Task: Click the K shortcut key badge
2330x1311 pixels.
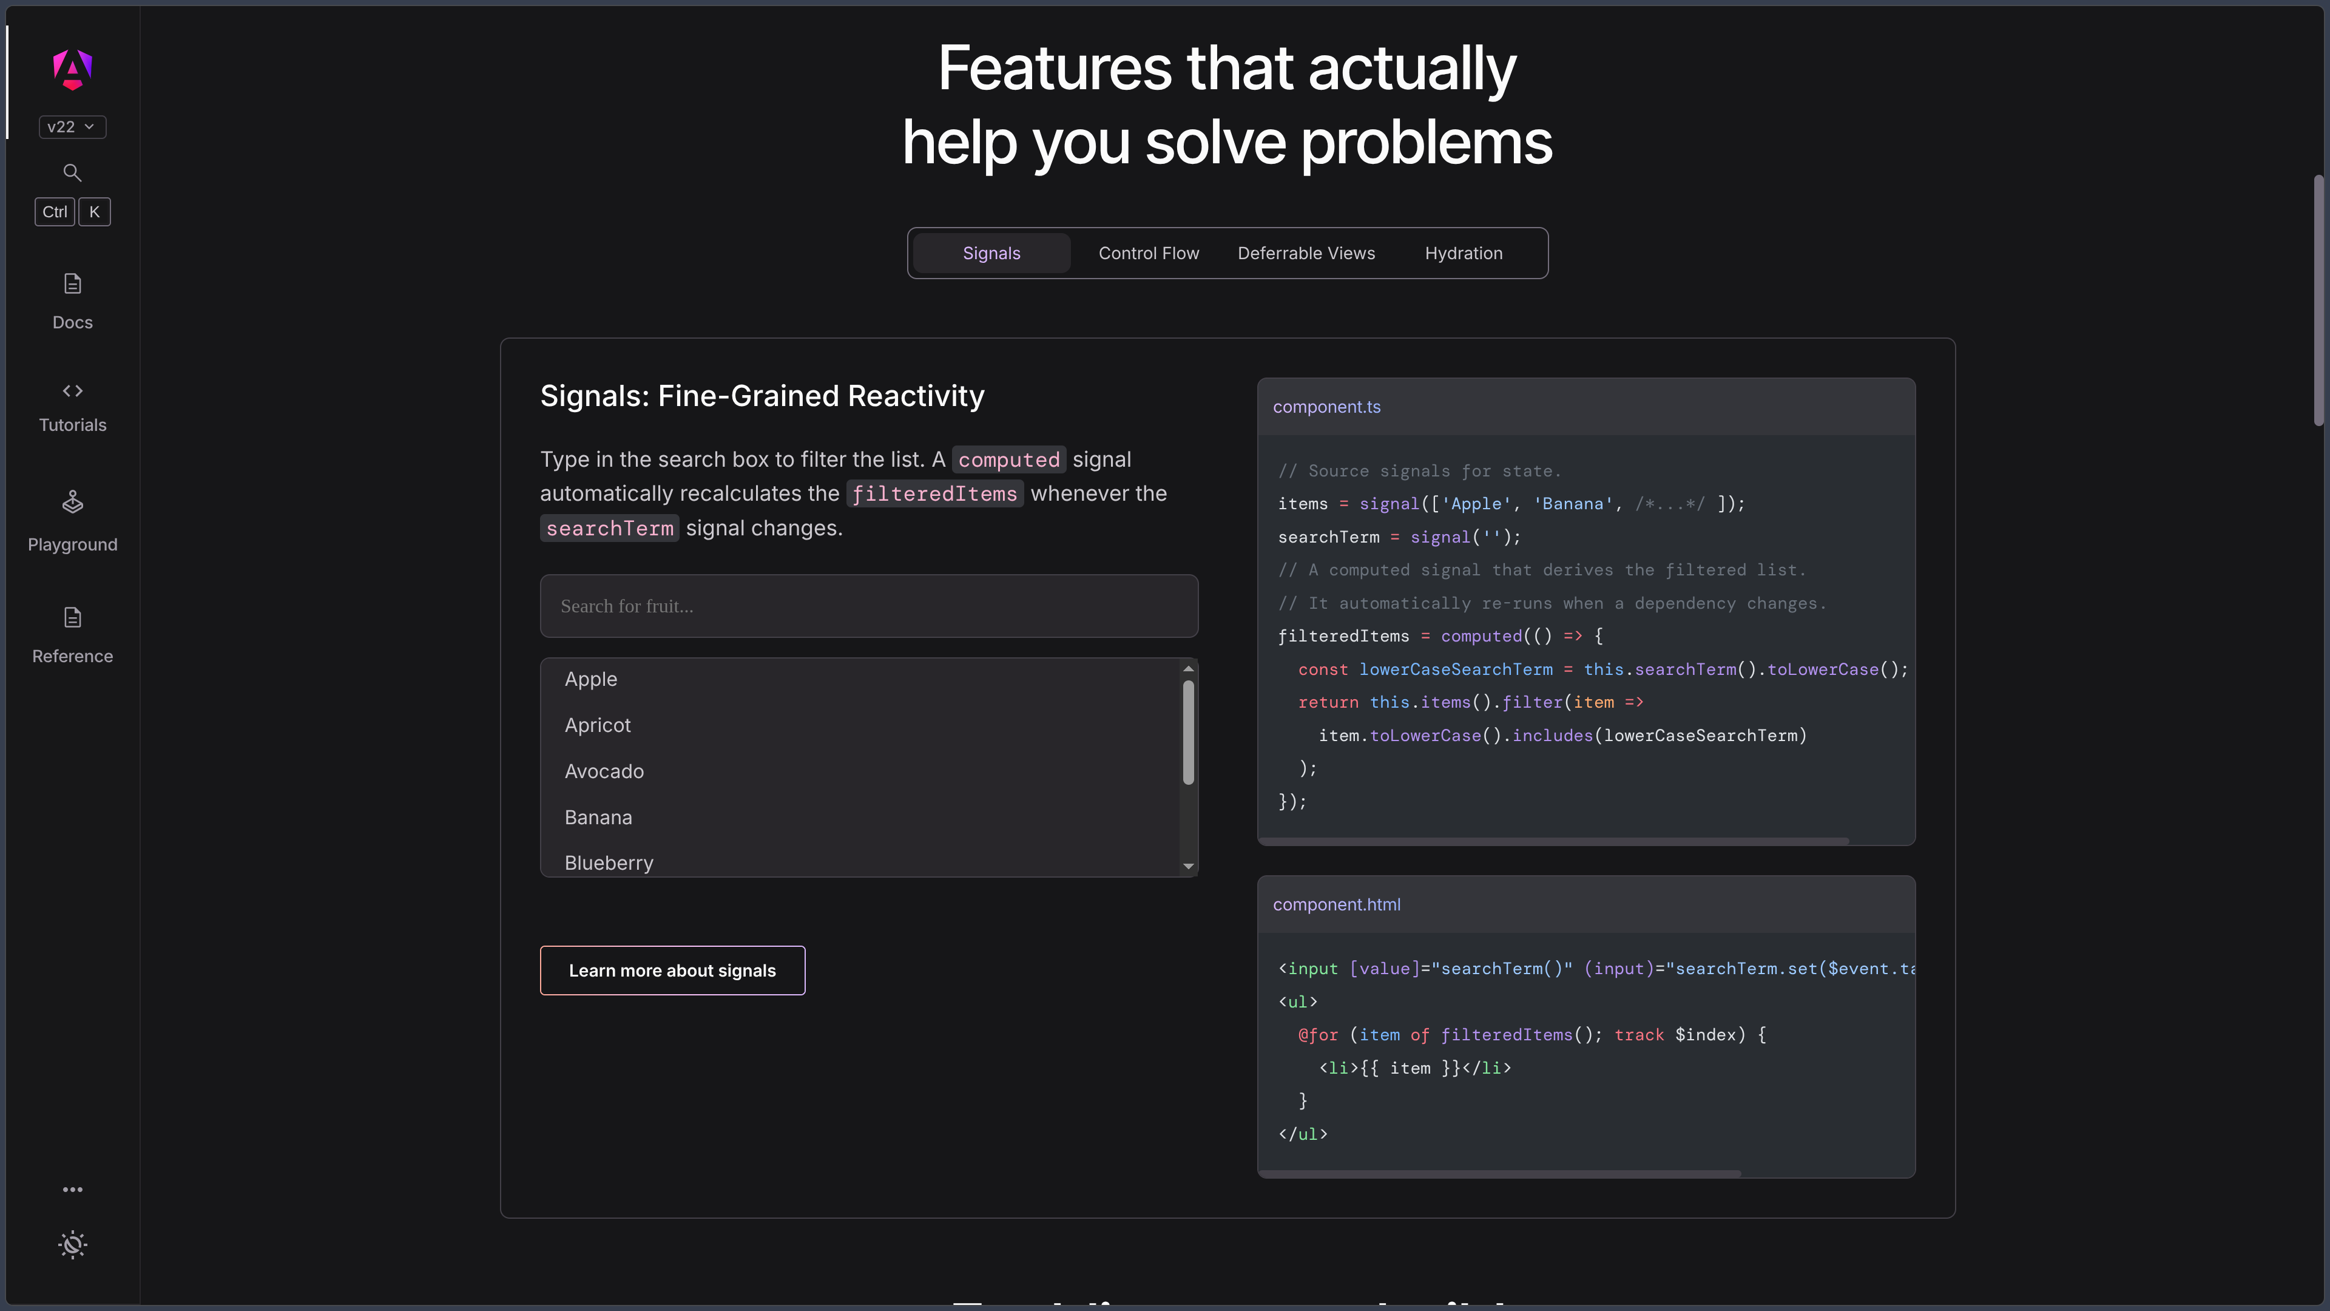Action: 94,212
